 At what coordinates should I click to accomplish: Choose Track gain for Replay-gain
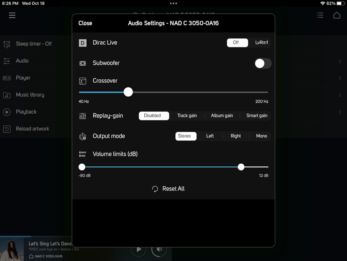click(187, 116)
